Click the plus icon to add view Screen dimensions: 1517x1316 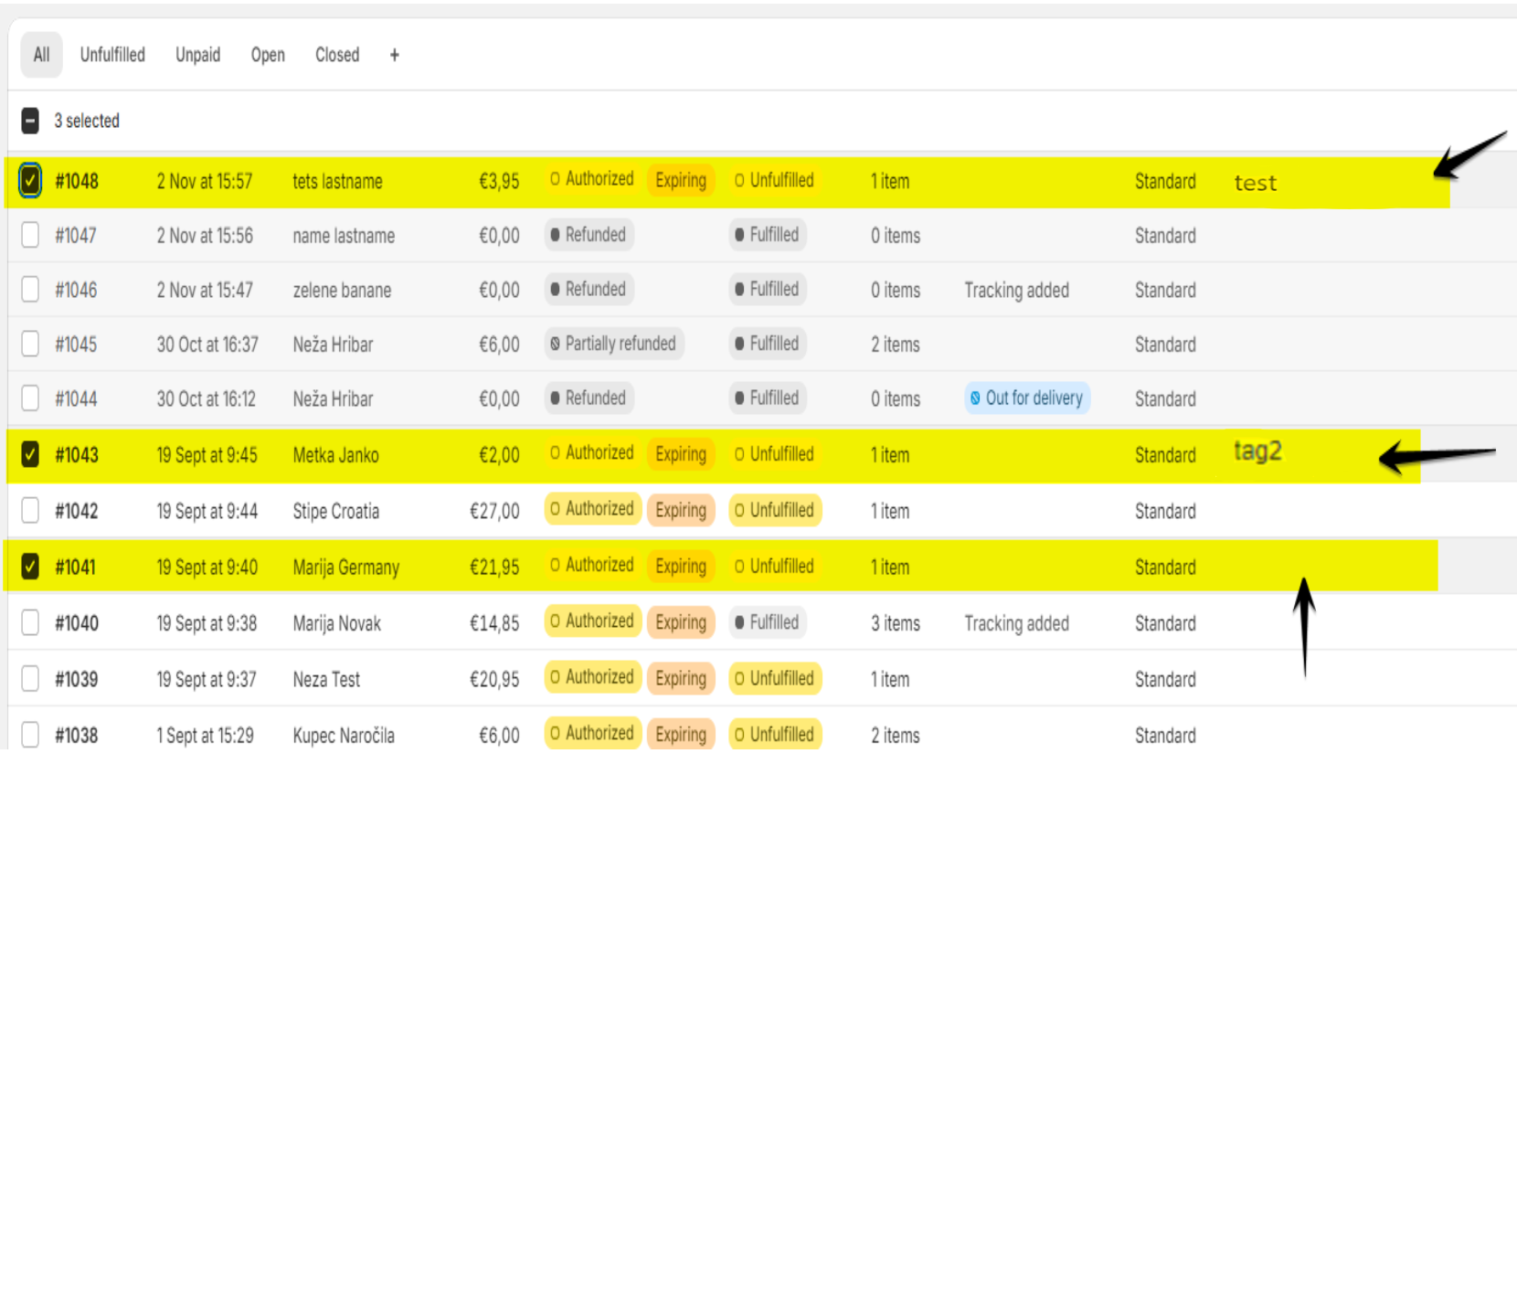click(x=394, y=55)
